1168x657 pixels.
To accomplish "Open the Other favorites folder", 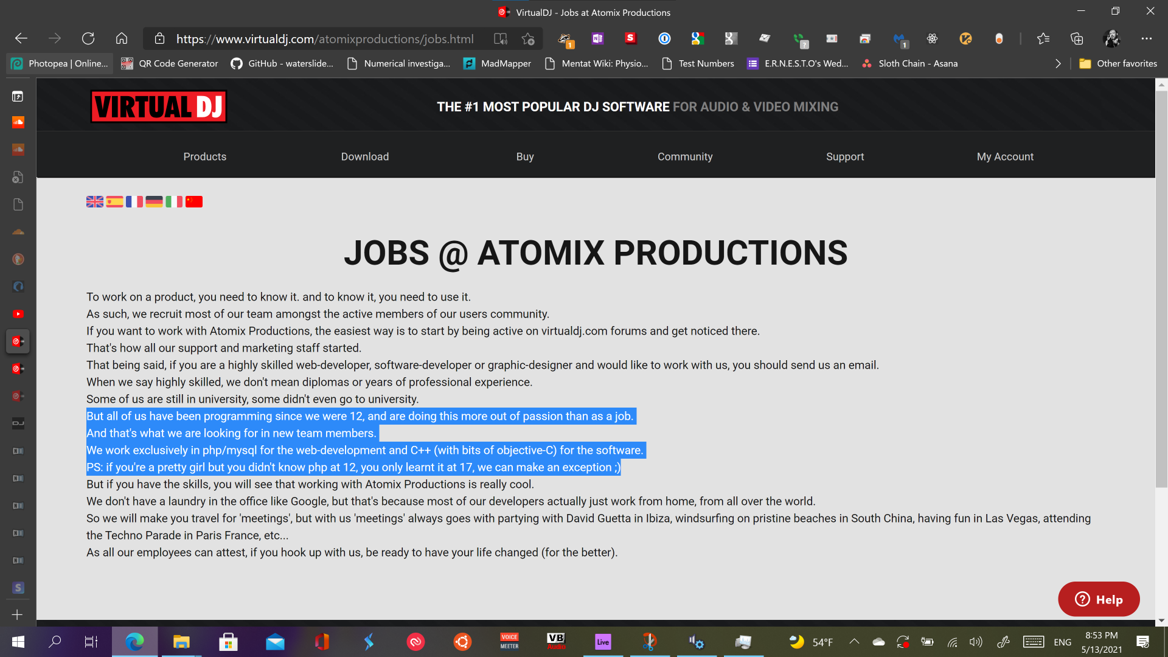I will [1118, 63].
